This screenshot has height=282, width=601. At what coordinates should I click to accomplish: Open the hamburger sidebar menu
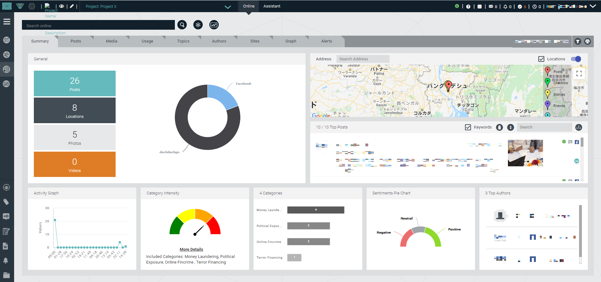click(x=7, y=22)
